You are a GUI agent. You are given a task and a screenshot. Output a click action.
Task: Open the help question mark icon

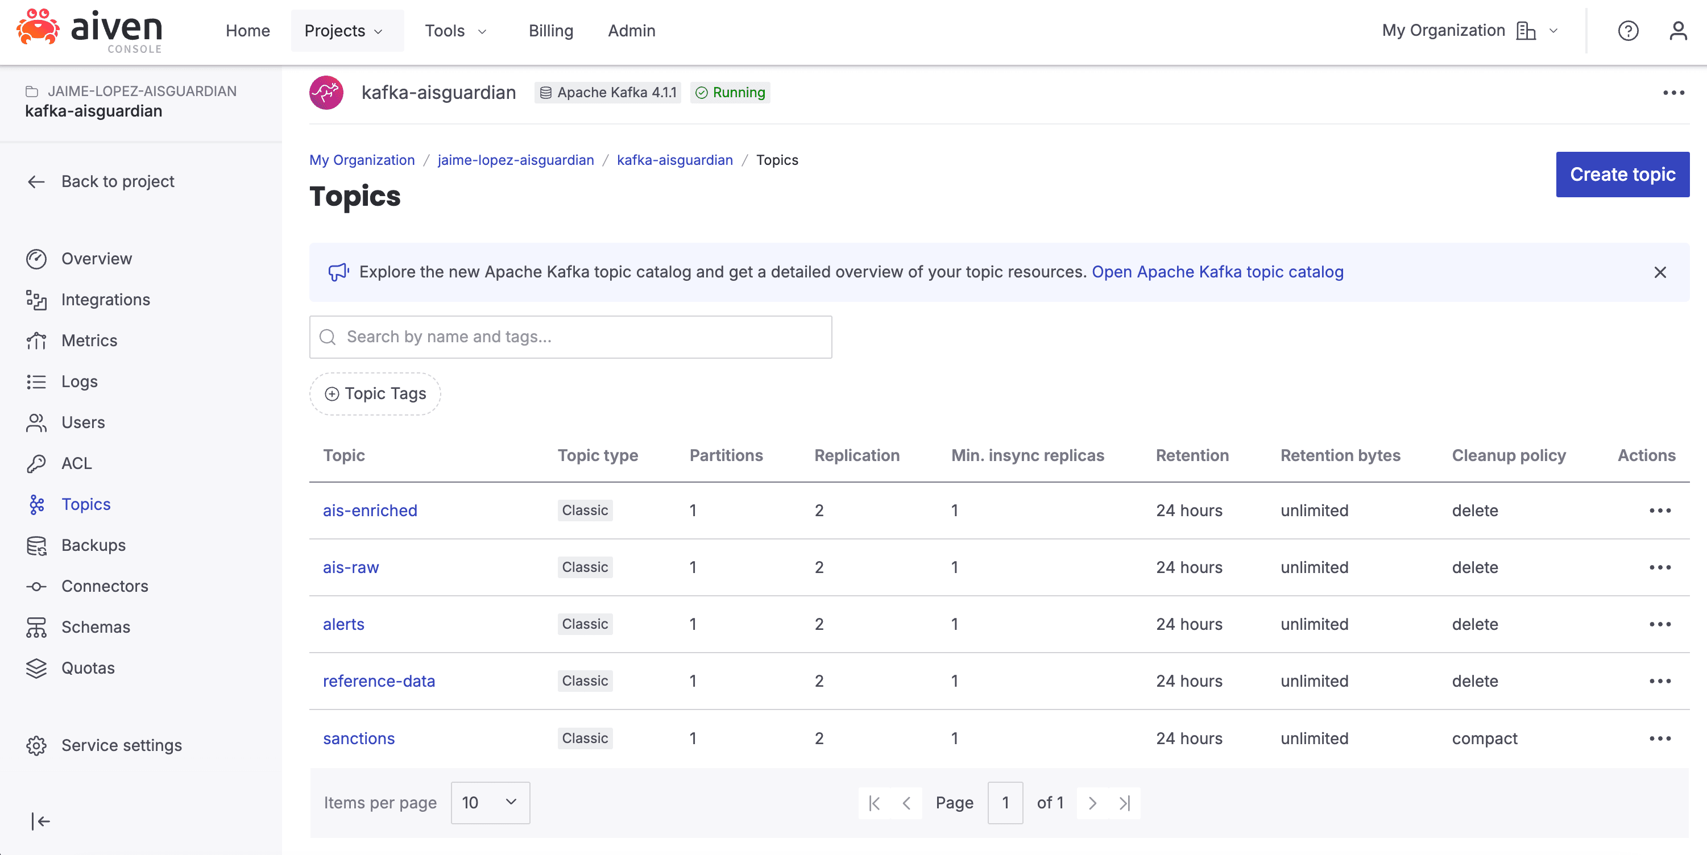(x=1629, y=31)
